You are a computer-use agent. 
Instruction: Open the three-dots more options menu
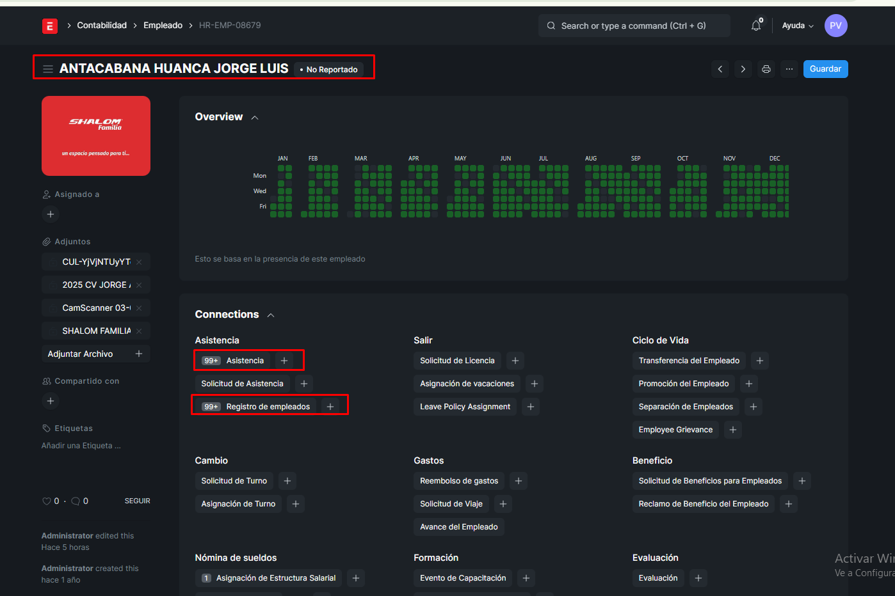click(789, 69)
